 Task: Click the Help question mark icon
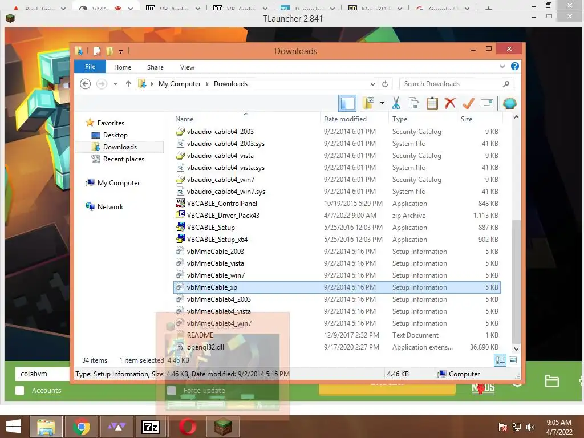click(515, 66)
